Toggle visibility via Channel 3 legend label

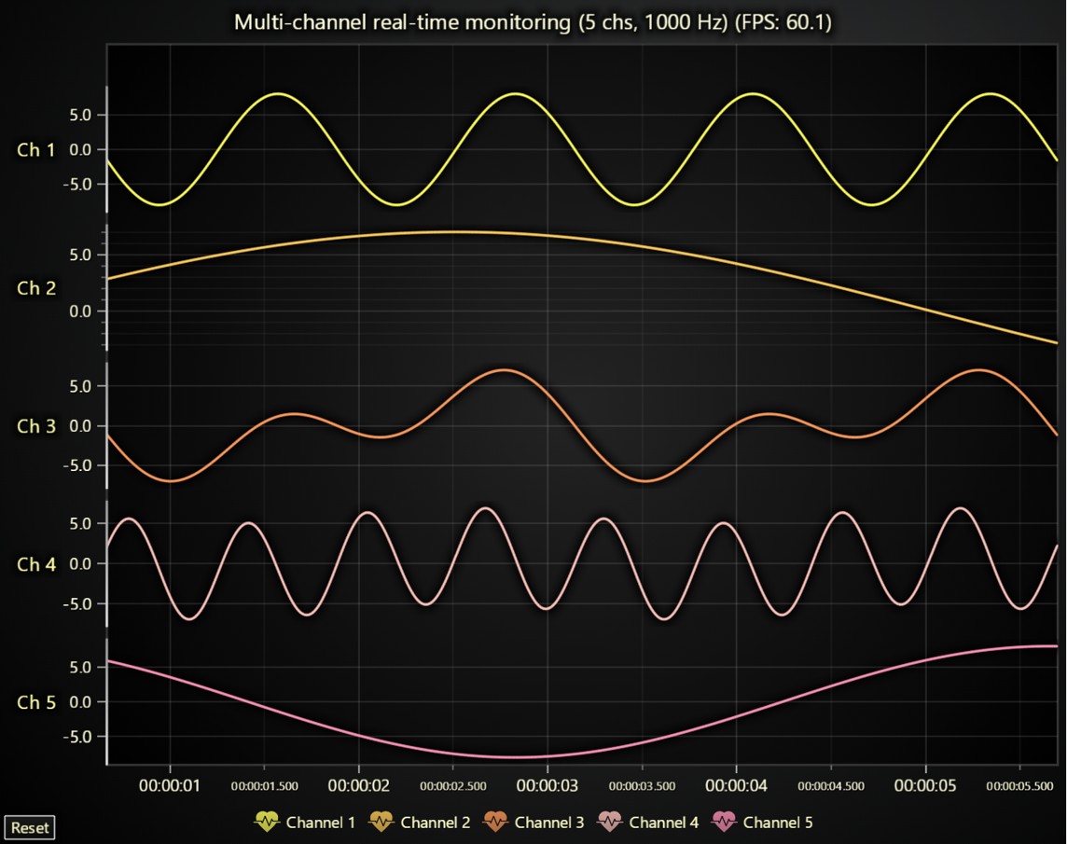click(549, 823)
